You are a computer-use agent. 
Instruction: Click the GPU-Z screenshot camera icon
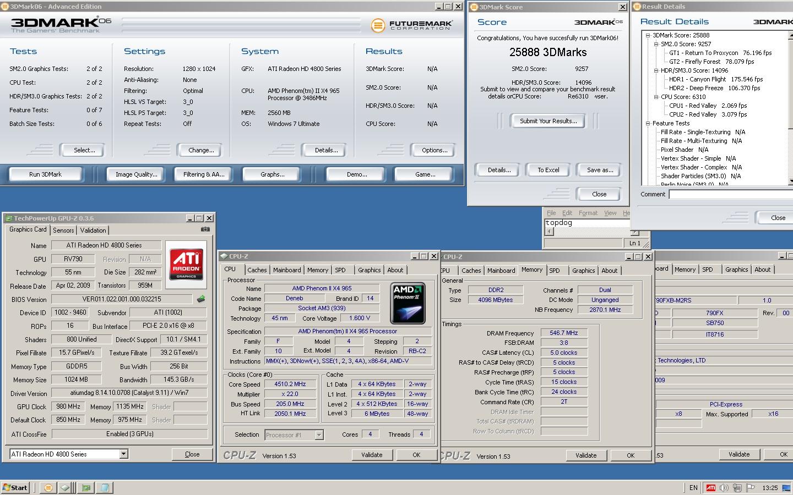[x=205, y=229]
